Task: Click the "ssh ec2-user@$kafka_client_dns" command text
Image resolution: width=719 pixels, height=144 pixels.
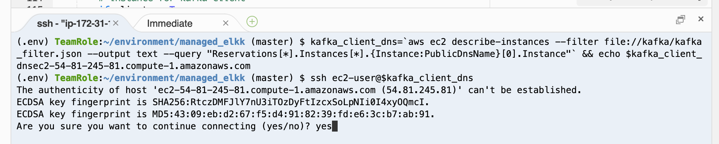Action: tap(392, 78)
